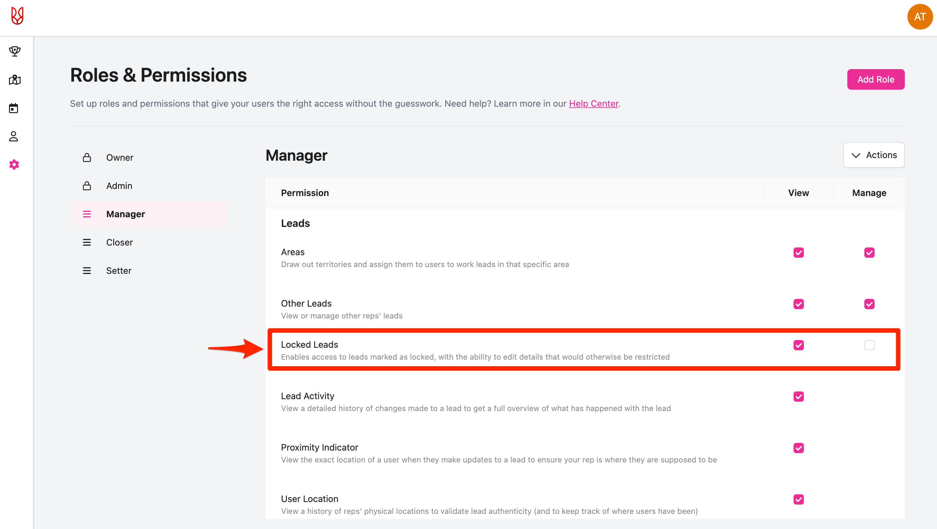Open the calendar icon in sidebar
The width and height of the screenshot is (937, 529).
pyautogui.click(x=14, y=108)
